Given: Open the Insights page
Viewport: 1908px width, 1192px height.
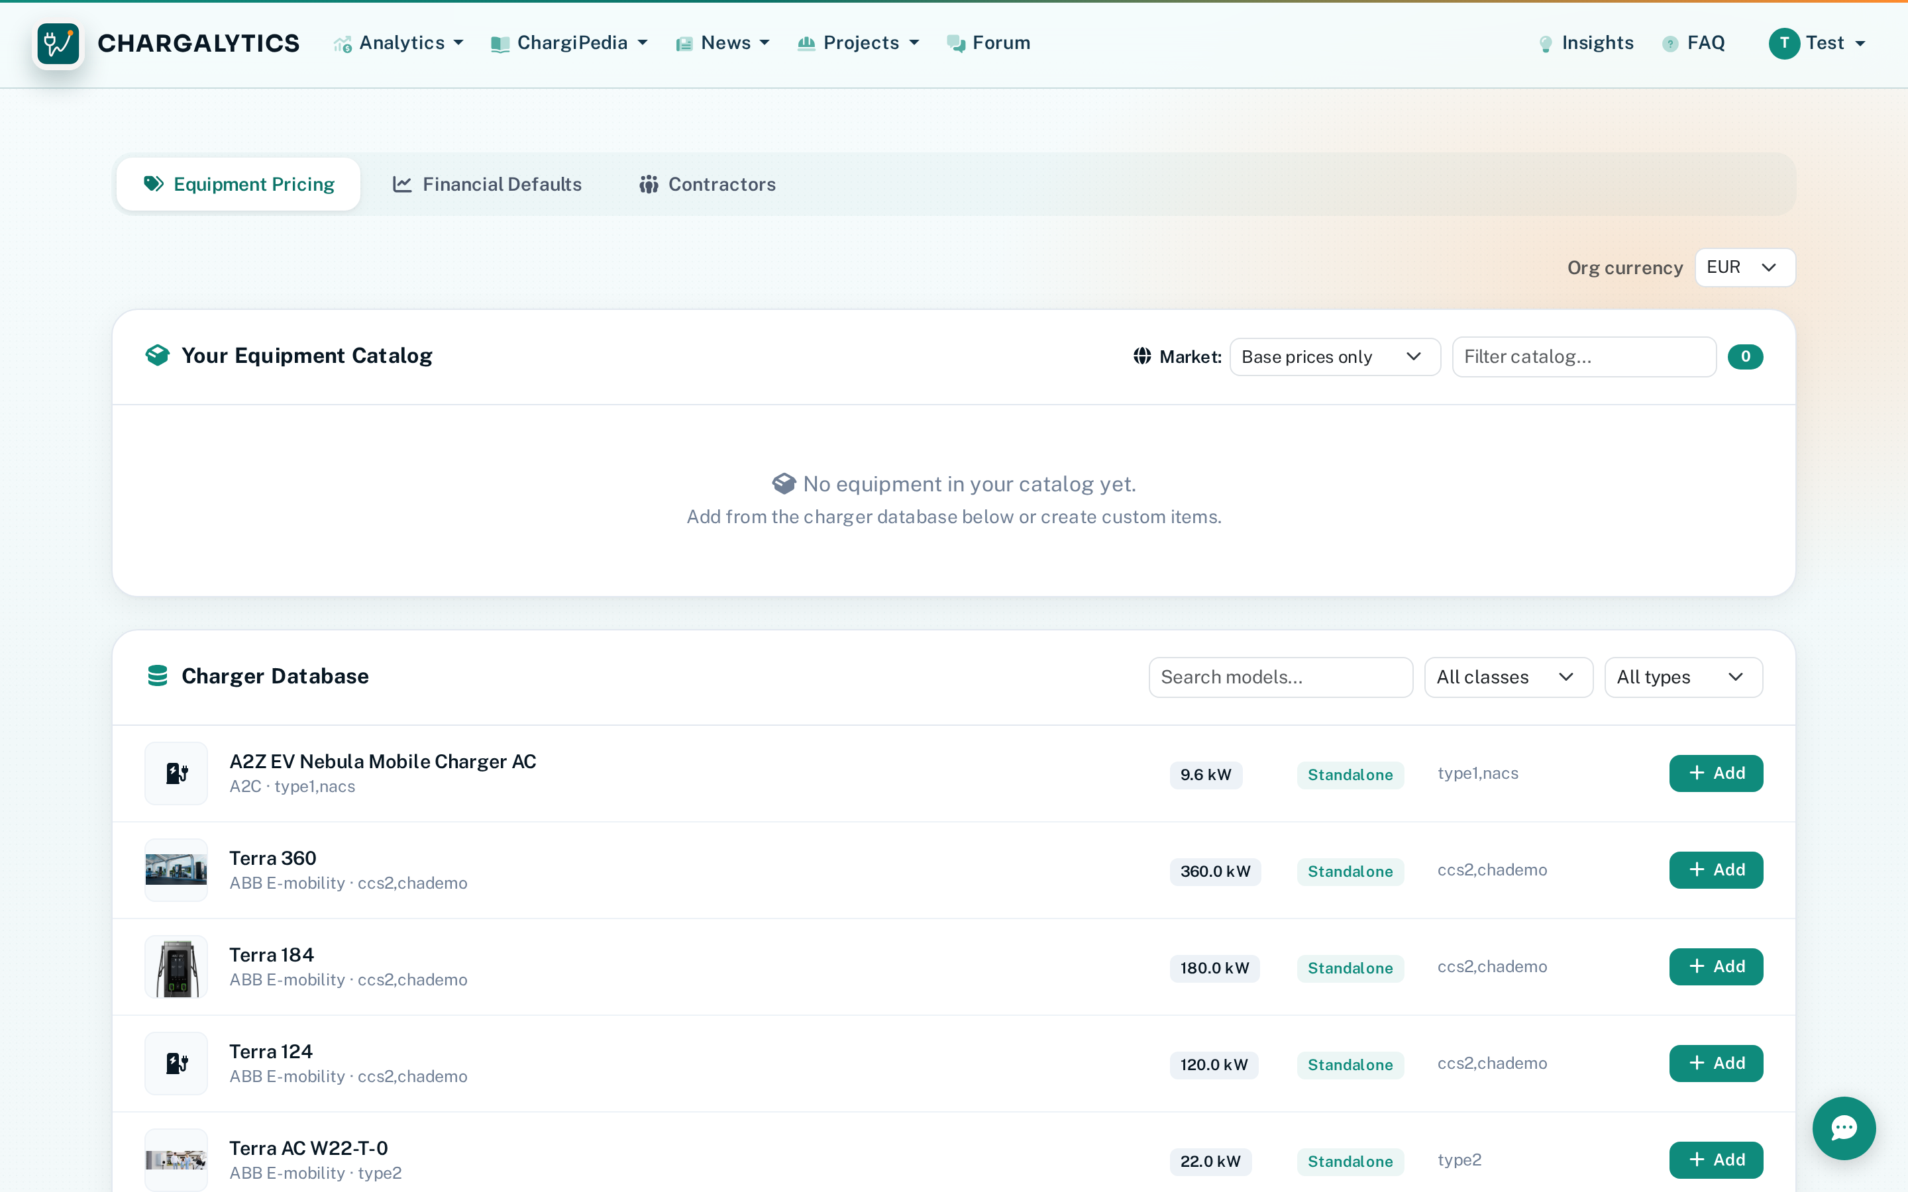Looking at the screenshot, I should (1586, 43).
